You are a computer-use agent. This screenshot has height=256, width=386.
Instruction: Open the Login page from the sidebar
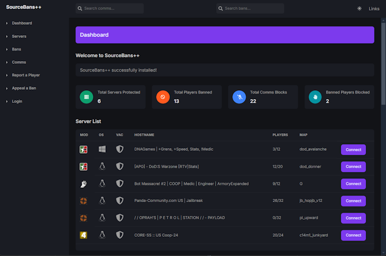17,101
